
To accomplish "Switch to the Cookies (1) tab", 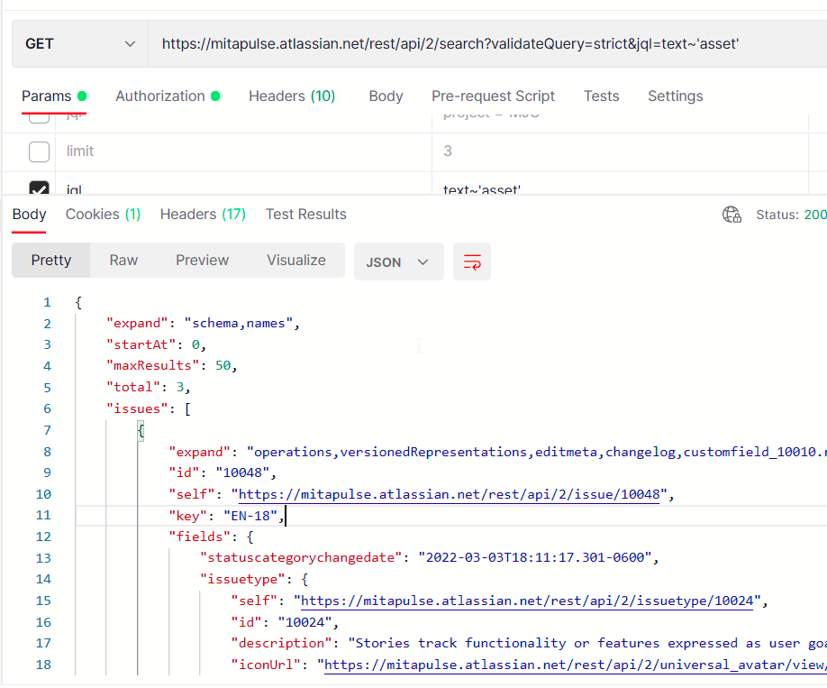I will click(103, 214).
